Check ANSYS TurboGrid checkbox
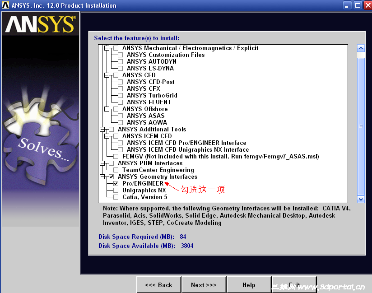This screenshot has width=372, height=293. click(120, 95)
